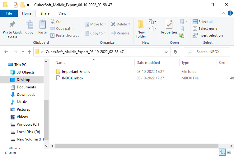Click the Search INBOX field
The width and height of the screenshot is (234, 156).
pos(207,52)
